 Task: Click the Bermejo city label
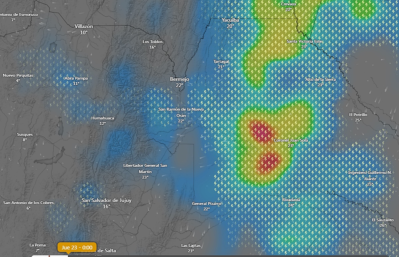(x=180, y=79)
